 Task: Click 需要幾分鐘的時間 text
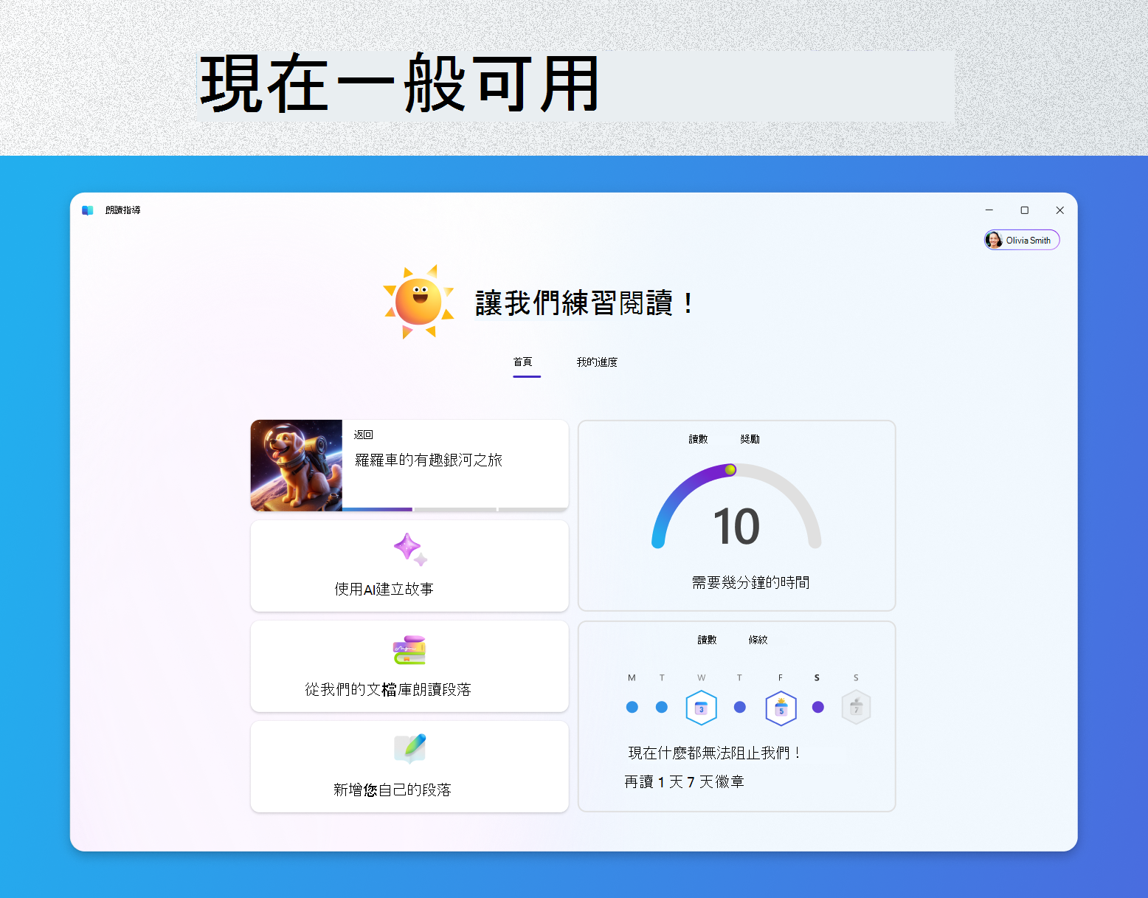(x=750, y=583)
